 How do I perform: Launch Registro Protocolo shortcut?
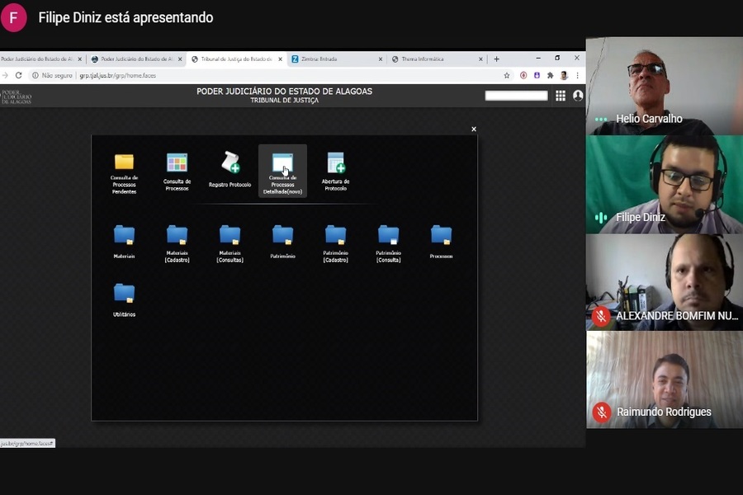[x=230, y=163]
